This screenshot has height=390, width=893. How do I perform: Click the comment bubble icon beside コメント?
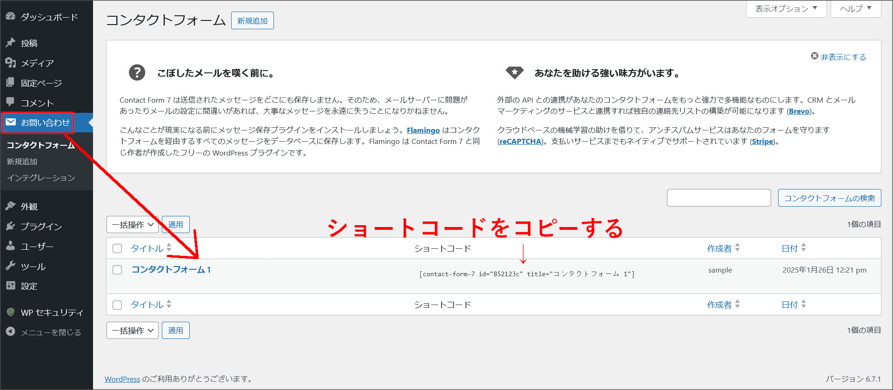click(10, 102)
